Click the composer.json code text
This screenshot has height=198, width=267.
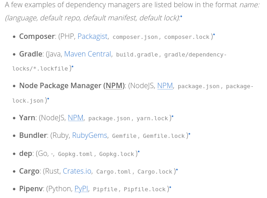click(x=135, y=37)
